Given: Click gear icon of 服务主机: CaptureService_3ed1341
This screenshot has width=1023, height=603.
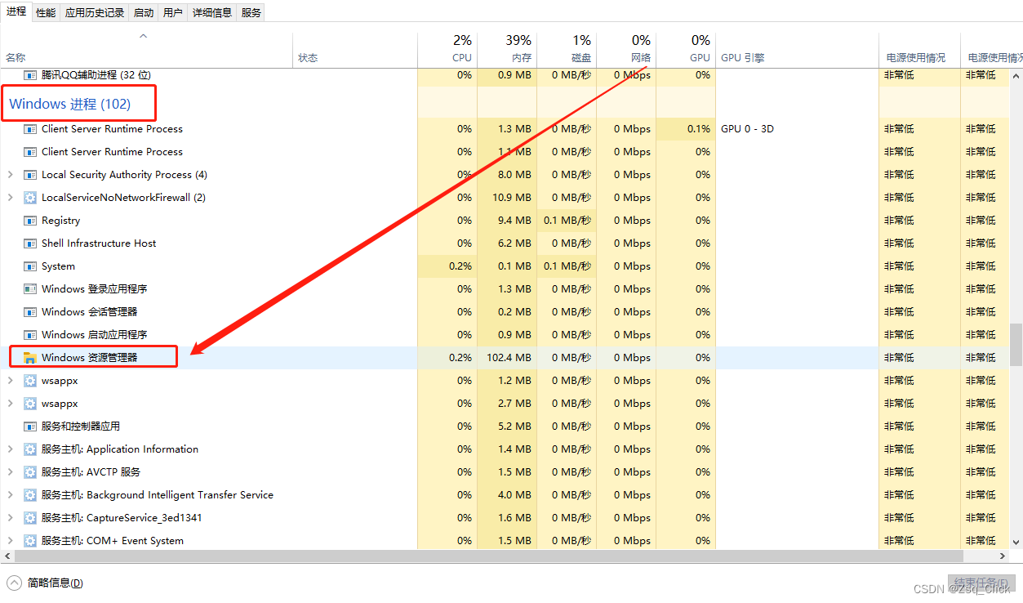Looking at the screenshot, I should pos(30,518).
